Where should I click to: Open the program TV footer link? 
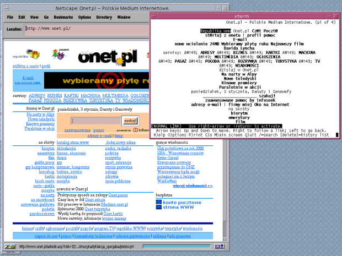click(104, 228)
